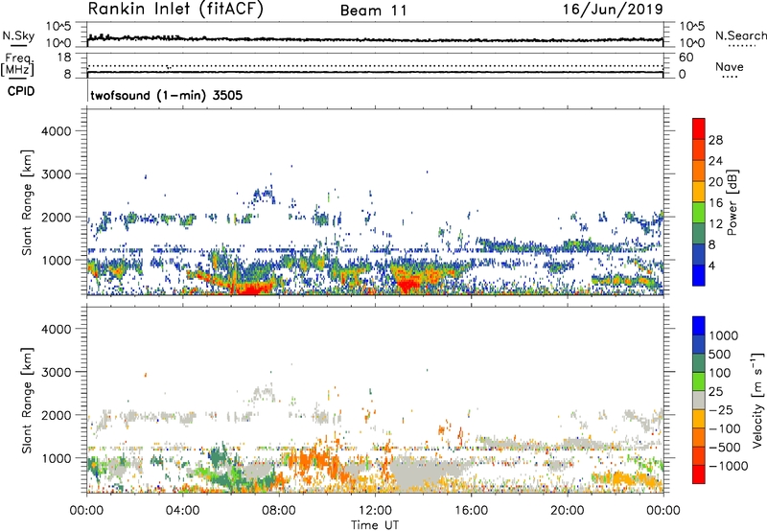Select the 'N.Sky' legend label
Viewport: 767px width, 531px height.
(18, 35)
